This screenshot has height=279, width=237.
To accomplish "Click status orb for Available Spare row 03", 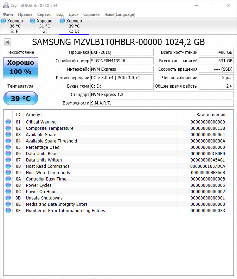I will 8,134.
